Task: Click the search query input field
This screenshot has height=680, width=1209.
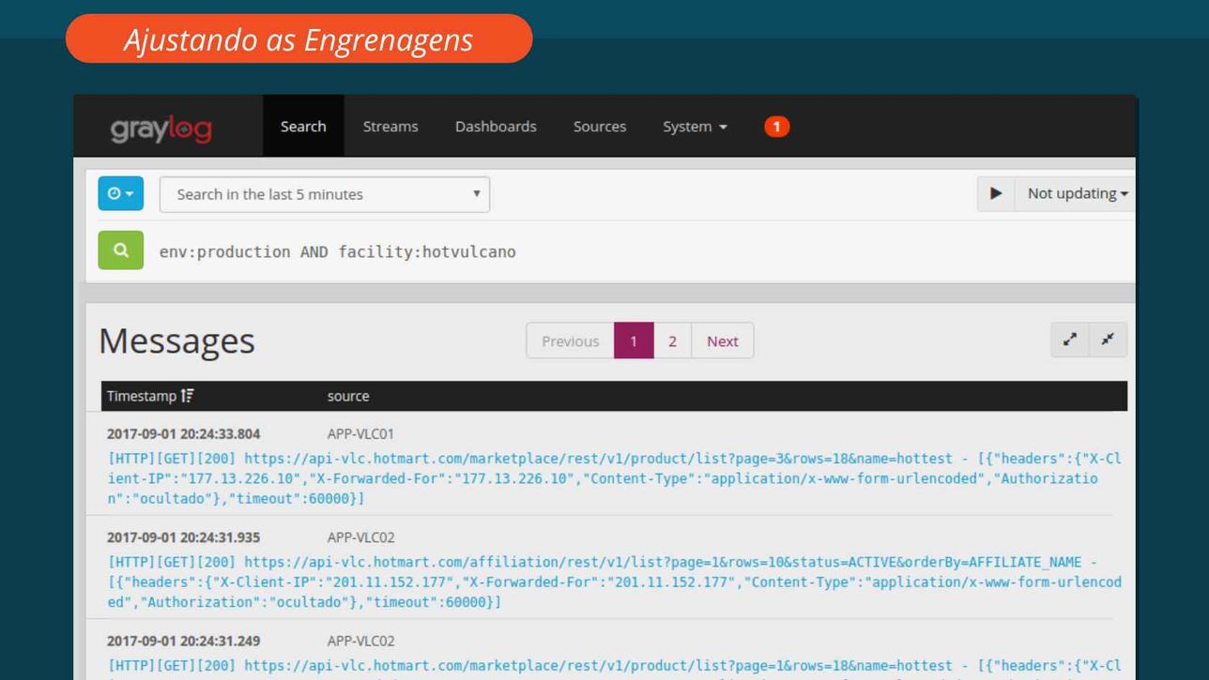Action: pos(643,251)
